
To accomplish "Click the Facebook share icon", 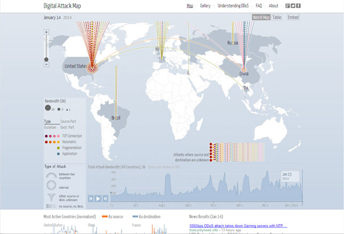I will (x=299, y=6).
